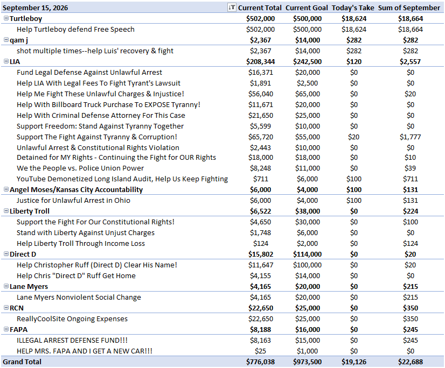Collapse Angel Moses/Kansas City Accountability group
The width and height of the screenshot is (445, 368).
coord(6,189)
